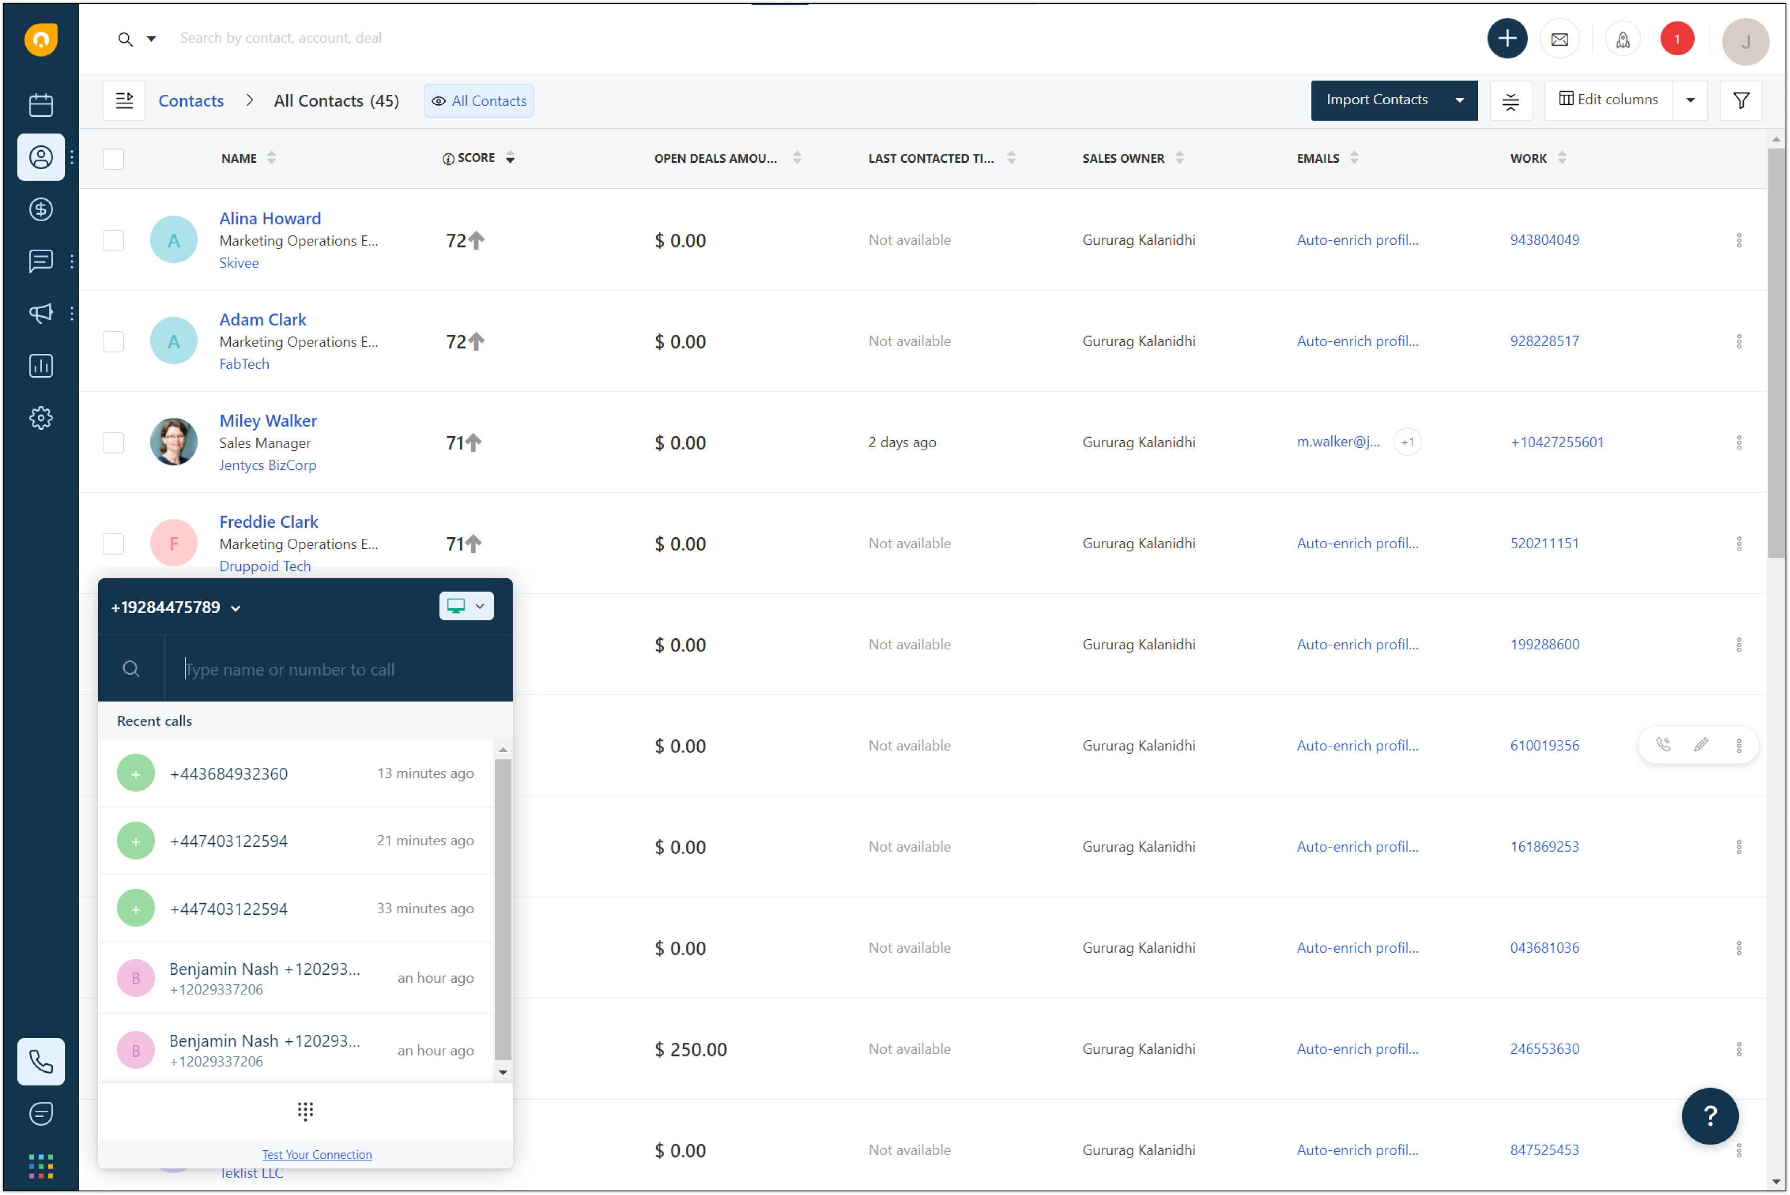Open the compose email envelope icon
This screenshot has width=1790, height=1195.
coord(1560,38)
